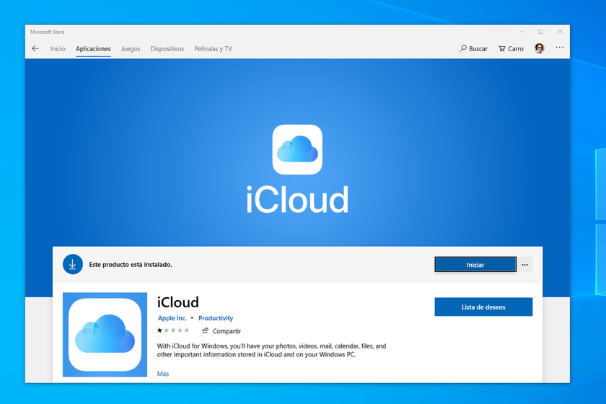Open the Productivity category link
This screenshot has height=404, width=606.
click(x=216, y=318)
